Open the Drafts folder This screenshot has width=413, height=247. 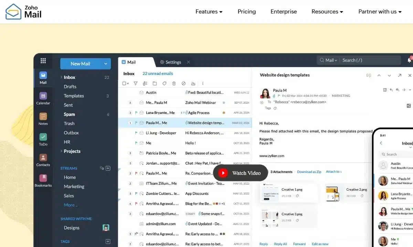point(70,86)
